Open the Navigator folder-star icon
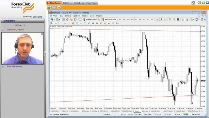 (71, 20)
